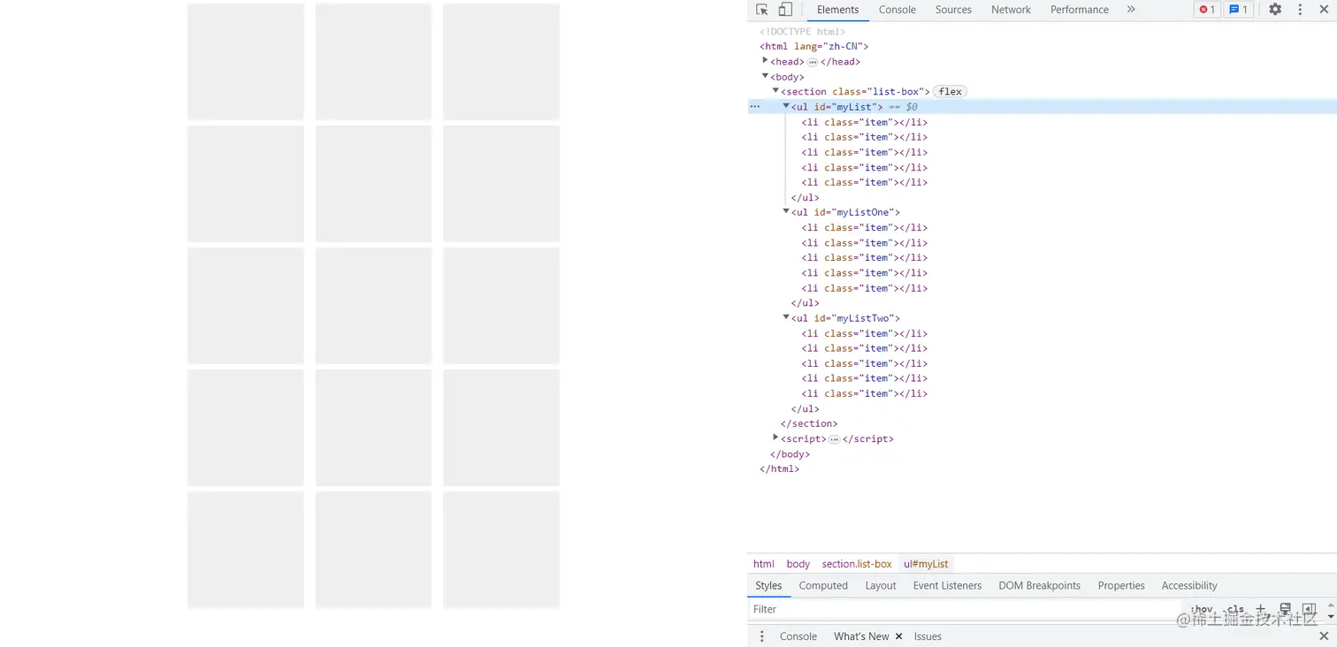1337x647 pixels.
Task: Select the Console drawer tab
Action: (x=798, y=636)
